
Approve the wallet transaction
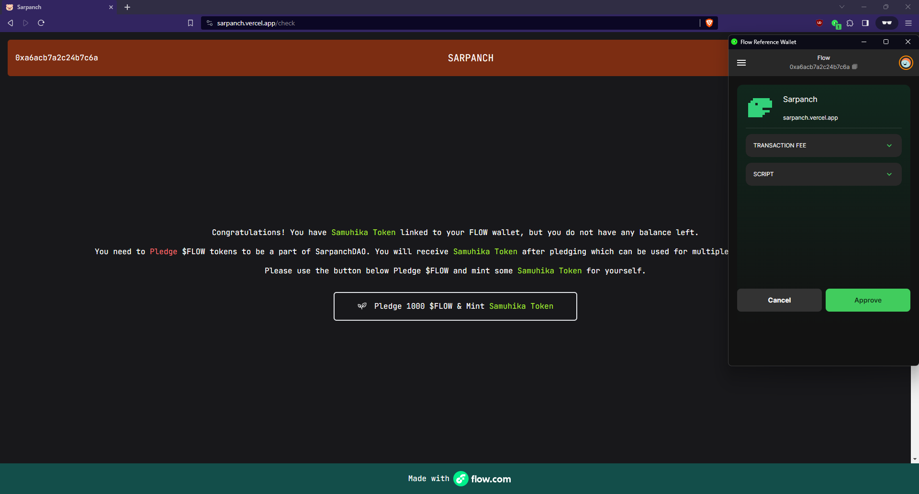pos(868,300)
